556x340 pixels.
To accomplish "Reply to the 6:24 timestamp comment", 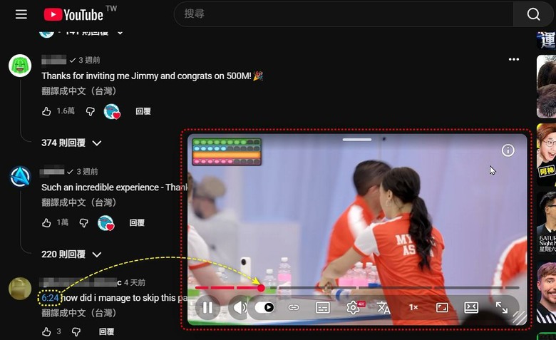I will pos(106,331).
